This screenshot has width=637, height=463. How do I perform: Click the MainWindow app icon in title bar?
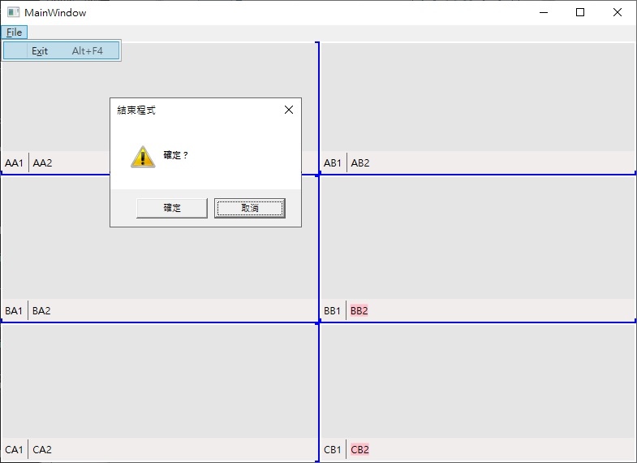(x=14, y=12)
